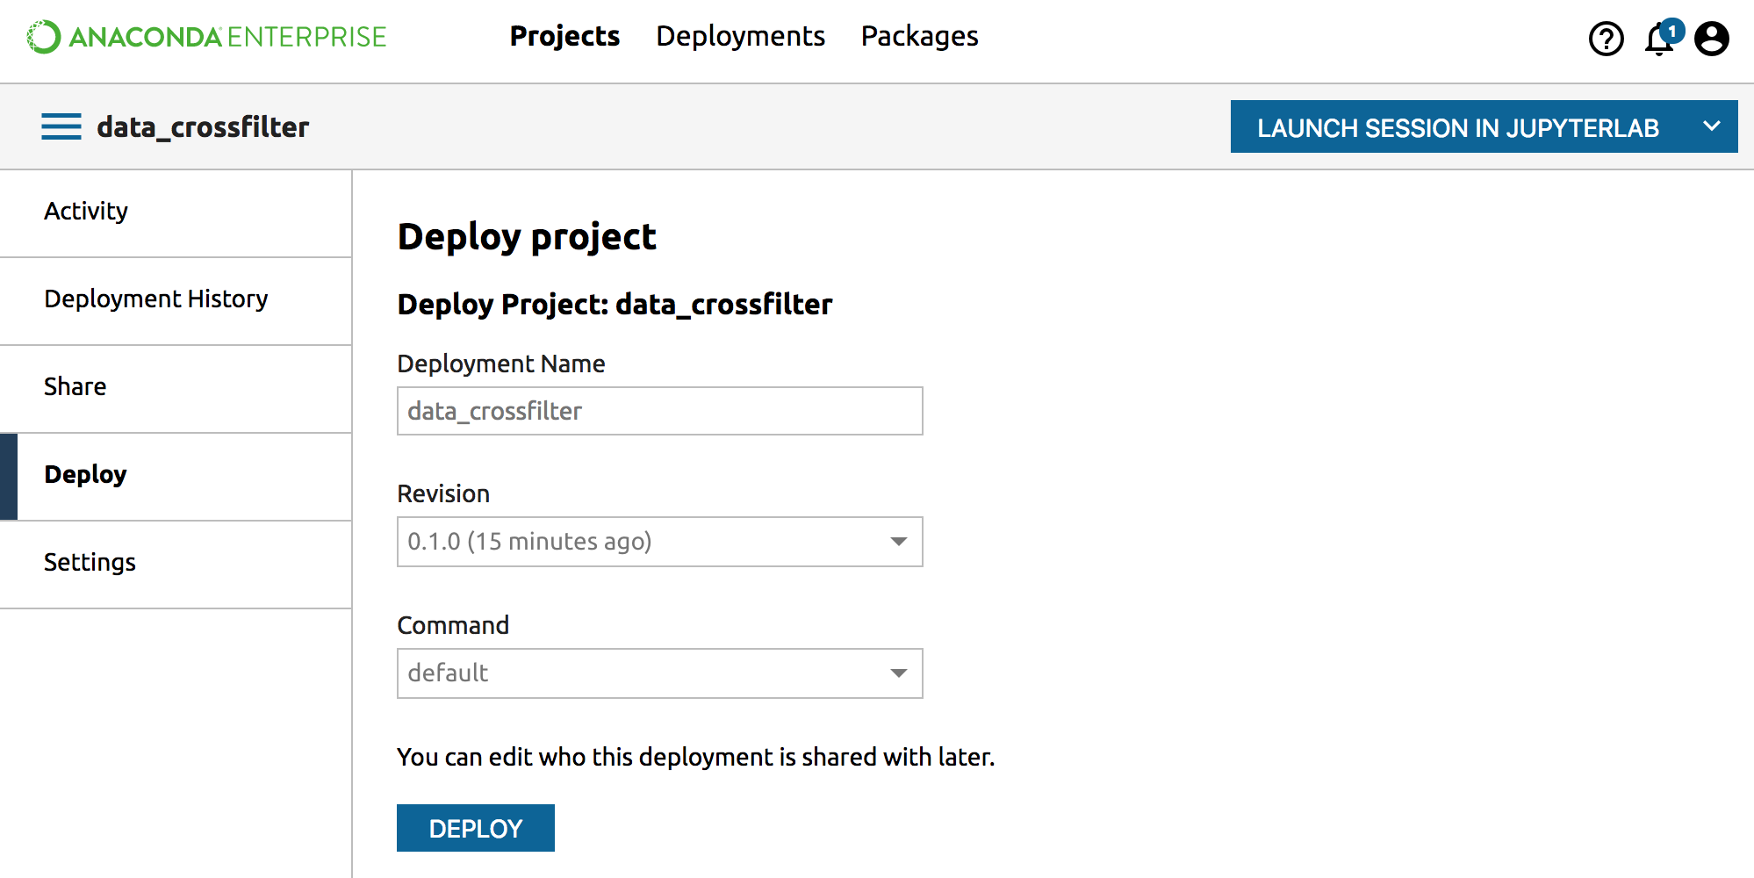Click the Revision dropdown arrow
Image resolution: width=1754 pixels, height=878 pixels.
click(898, 542)
